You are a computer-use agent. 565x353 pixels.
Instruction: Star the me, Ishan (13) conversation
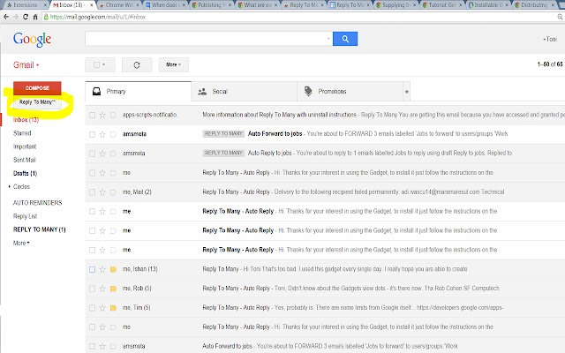pos(102,269)
